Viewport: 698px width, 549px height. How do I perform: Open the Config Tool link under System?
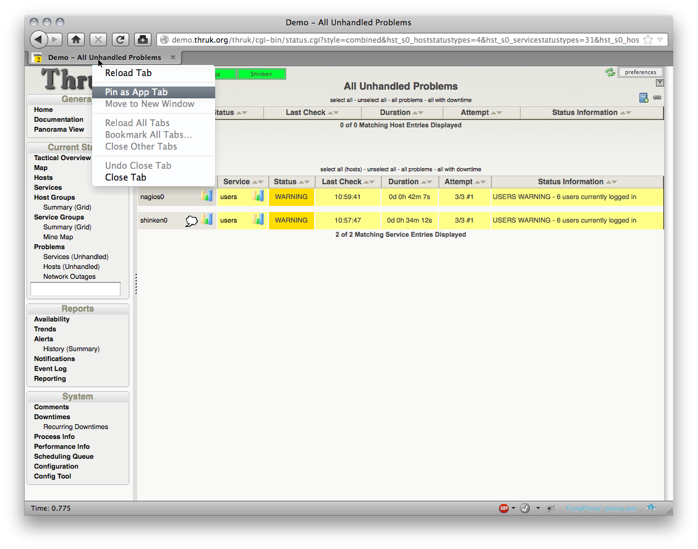coord(53,476)
